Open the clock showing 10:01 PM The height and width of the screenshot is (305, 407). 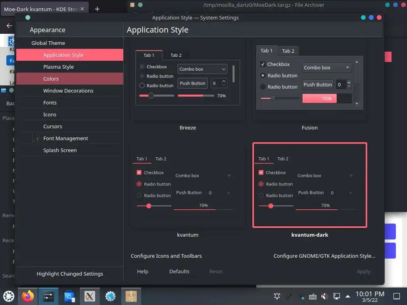tap(370, 296)
